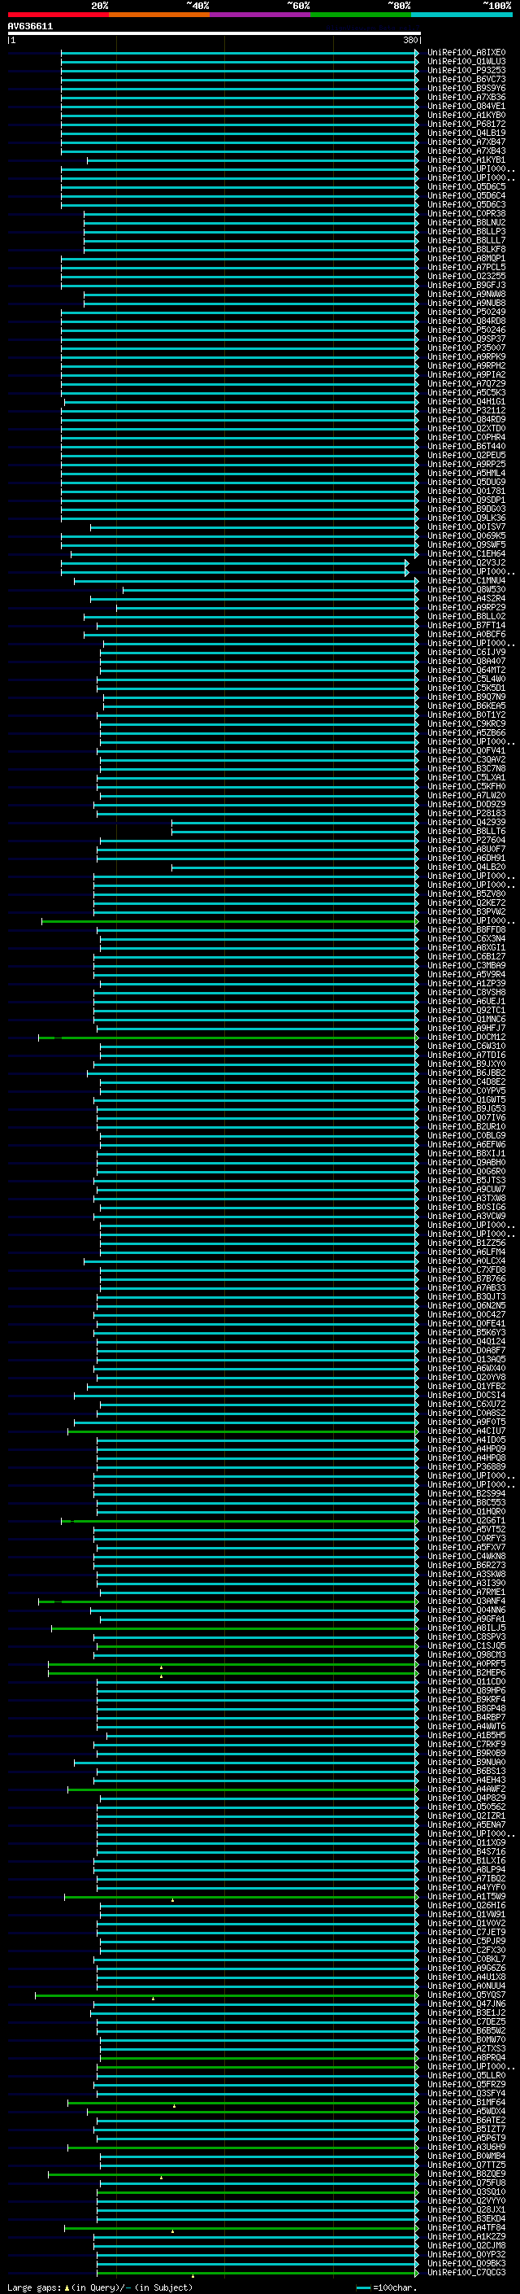Select the UniRef100_Q1GWT5 label
This screenshot has width=520, height=2294.
466,1100
